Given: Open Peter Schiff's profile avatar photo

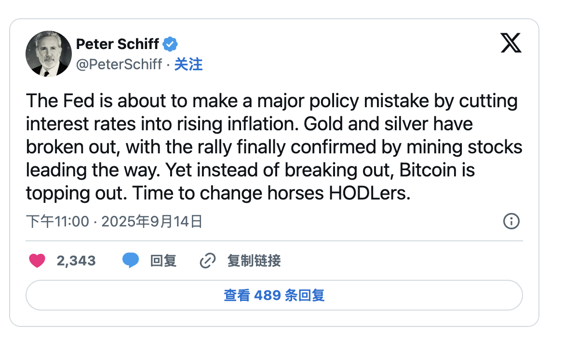Looking at the screenshot, I should click(x=49, y=53).
